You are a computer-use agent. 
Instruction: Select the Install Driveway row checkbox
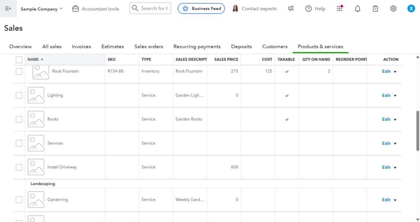pyautogui.click(x=19, y=167)
